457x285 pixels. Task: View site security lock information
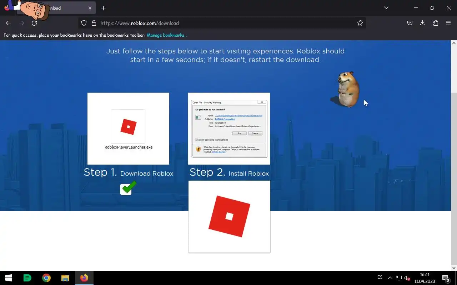tap(94, 23)
